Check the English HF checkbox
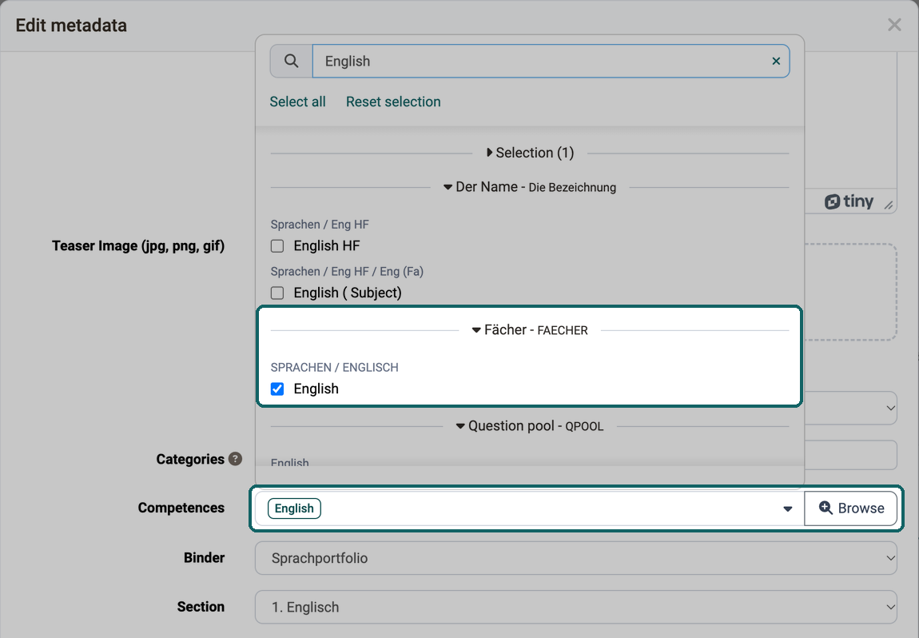The image size is (919, 638). coord(277,245)
